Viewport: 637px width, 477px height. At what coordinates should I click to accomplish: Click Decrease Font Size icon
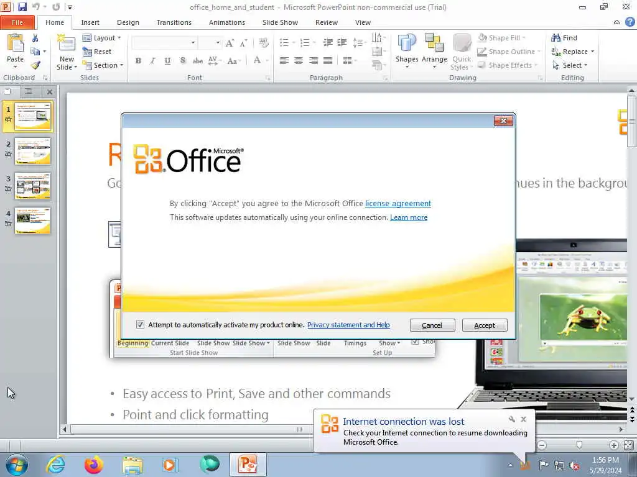[243, 43]
